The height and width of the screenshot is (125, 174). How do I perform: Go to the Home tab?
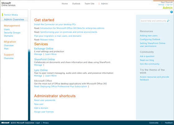(65, 4)
